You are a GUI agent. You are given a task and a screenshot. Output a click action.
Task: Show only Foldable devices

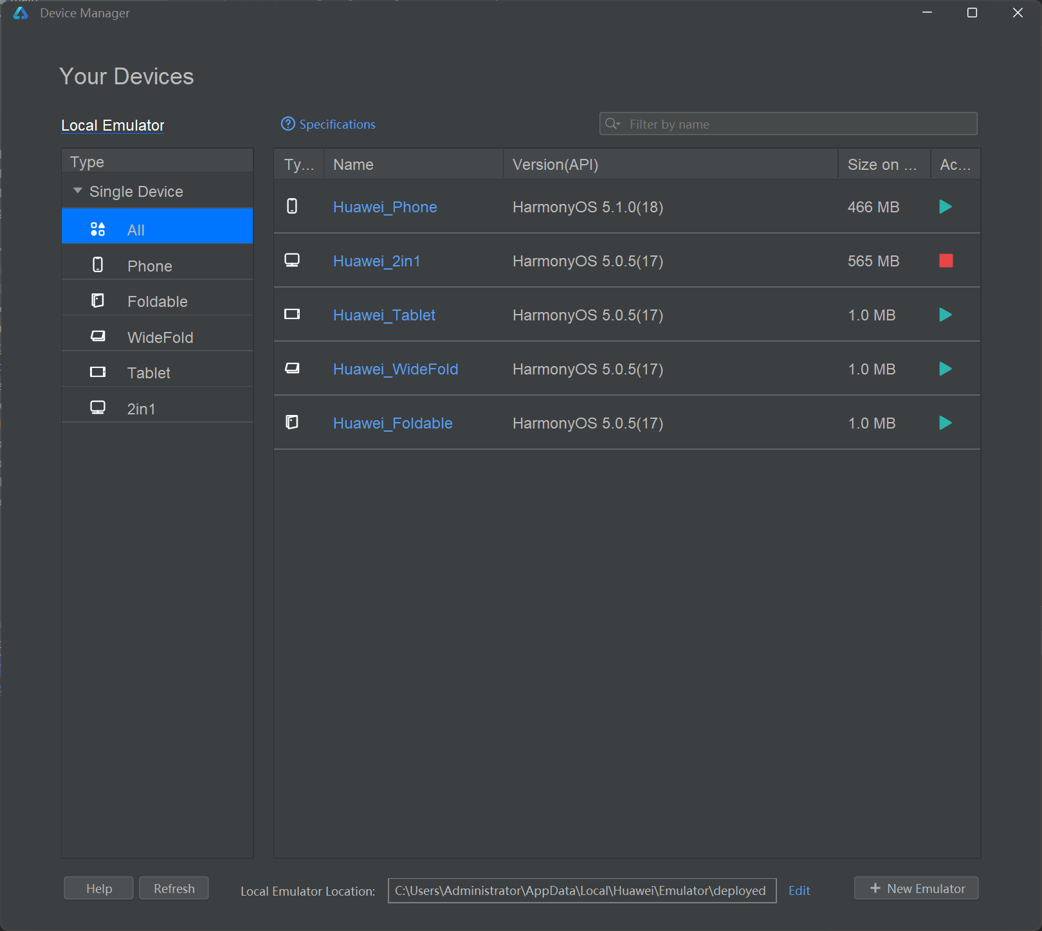(157, 301)
